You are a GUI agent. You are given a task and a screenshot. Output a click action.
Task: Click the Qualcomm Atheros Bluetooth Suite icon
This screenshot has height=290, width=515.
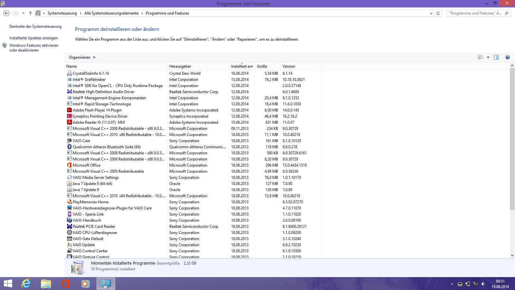pos(69,147)
